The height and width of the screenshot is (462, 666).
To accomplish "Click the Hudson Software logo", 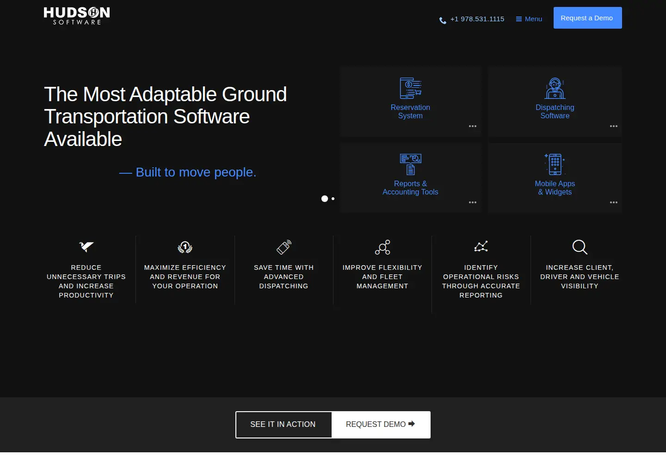I will pyautogui.click(x=77, y=16).
